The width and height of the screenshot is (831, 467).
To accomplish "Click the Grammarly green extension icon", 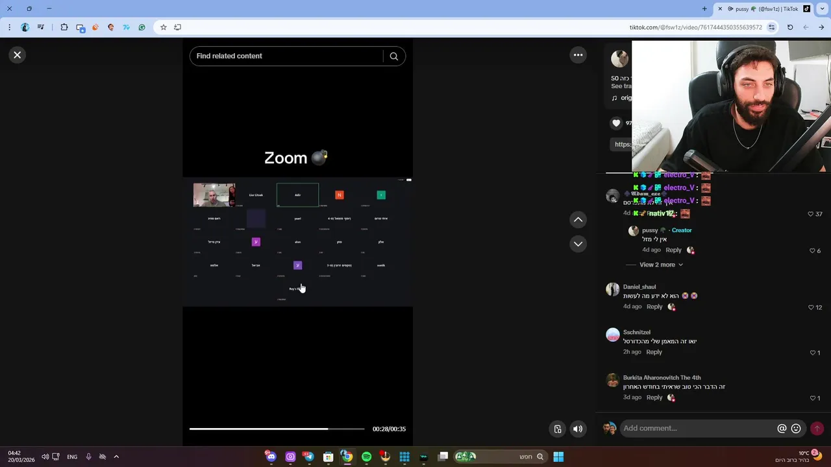I will [x=142, y=27].
